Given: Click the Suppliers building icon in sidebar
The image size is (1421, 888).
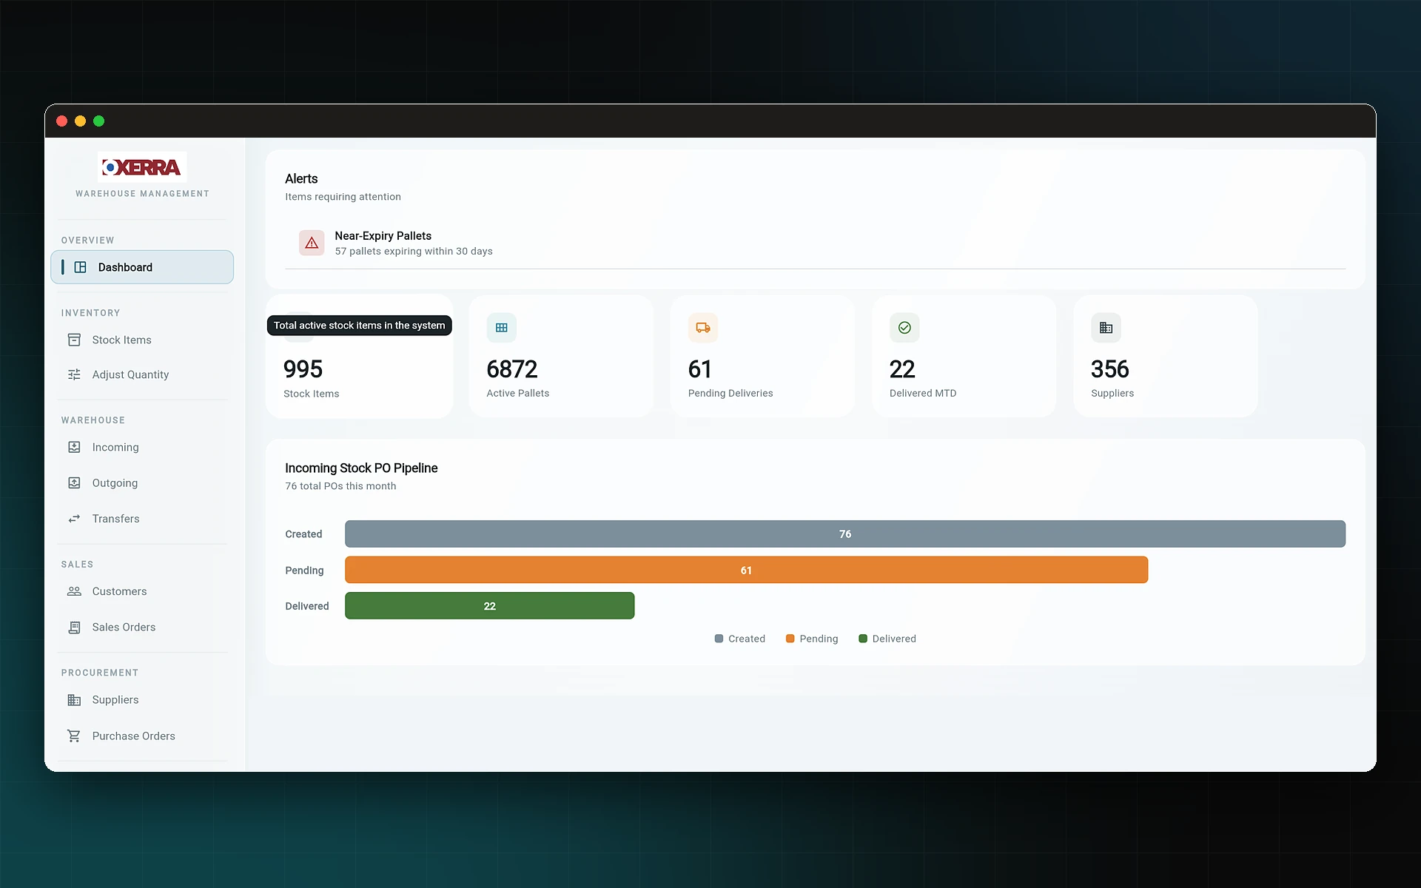Looking at the screenshot, I should pyautogui.click(x=74, y=699).
